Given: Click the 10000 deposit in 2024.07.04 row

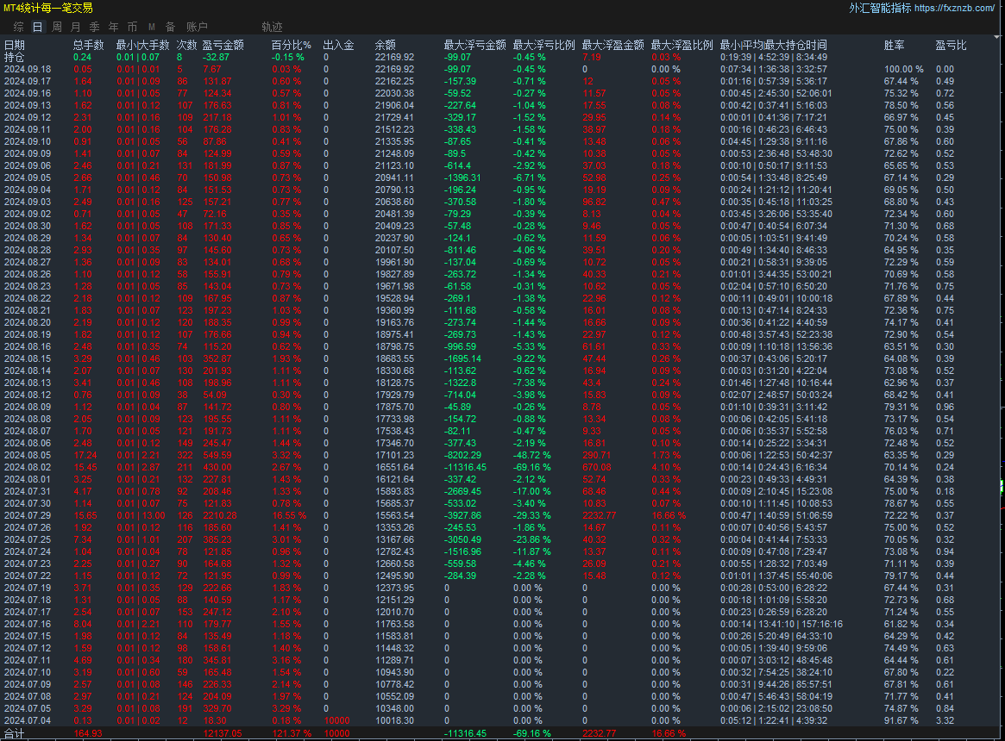Looking at the screenshot, I should pyautogui.click(x=337, y=720).
